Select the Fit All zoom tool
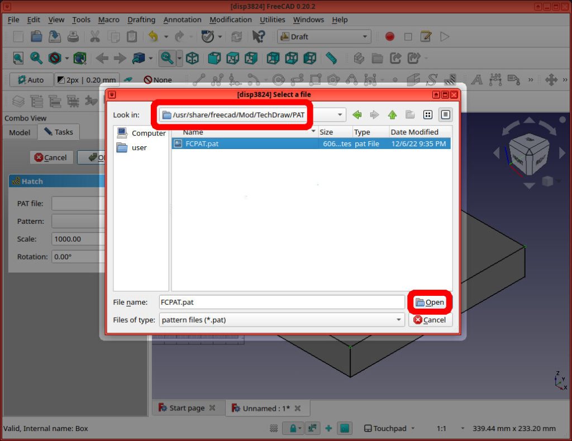The height and width of the screenshot is (441, 572). (x=17, y=57)
